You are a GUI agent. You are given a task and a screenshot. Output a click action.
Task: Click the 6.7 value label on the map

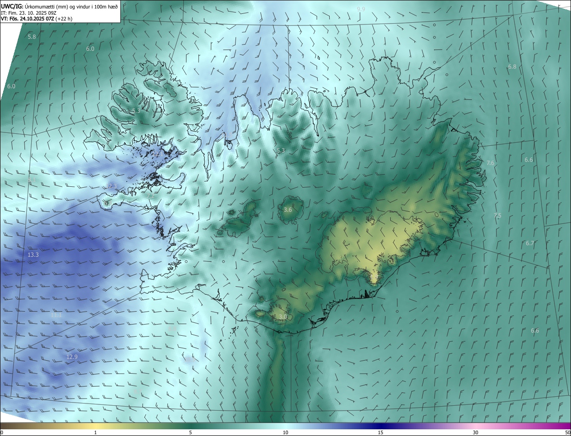[x=530, y=243]
